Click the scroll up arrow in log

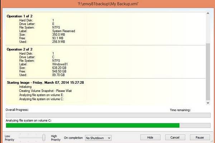click(208, 14)
